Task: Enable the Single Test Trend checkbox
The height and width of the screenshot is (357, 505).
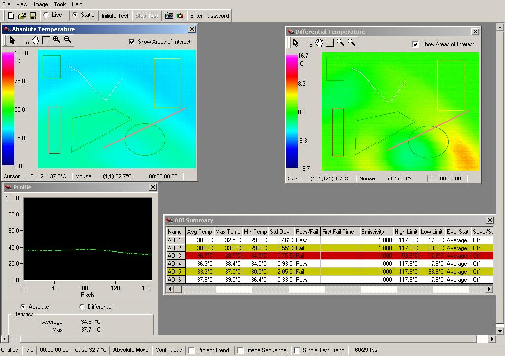Action: coord(297,350)
